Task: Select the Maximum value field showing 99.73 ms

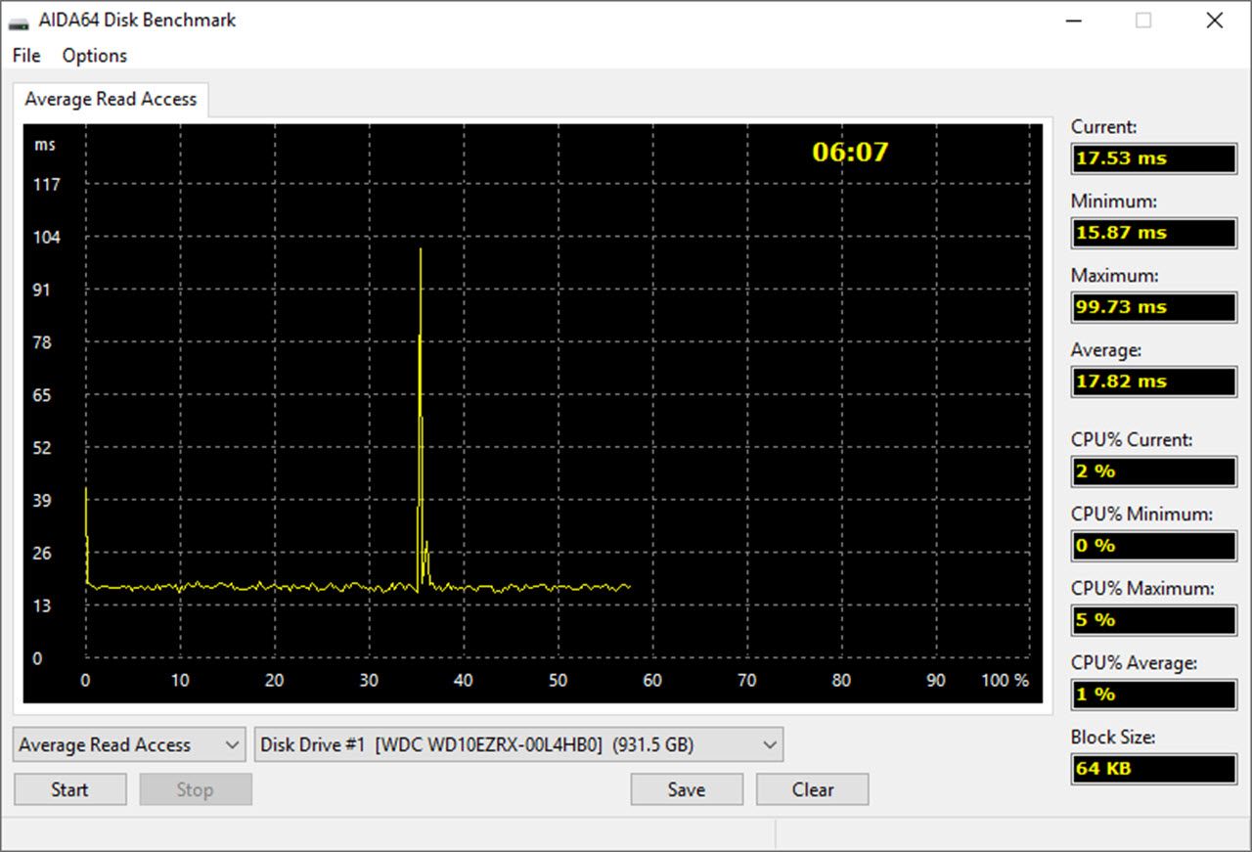Action: pos(1152,307)
